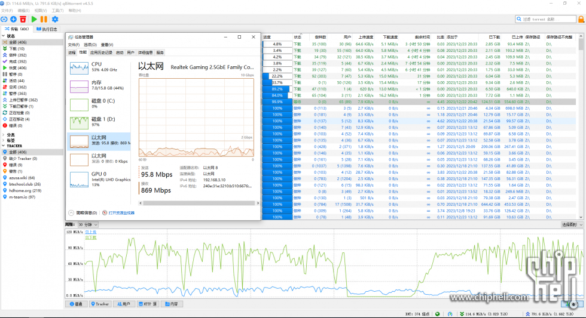Switch to Task Manager 服务 tab
Screen dimensions: 586x318
[160, 53]
